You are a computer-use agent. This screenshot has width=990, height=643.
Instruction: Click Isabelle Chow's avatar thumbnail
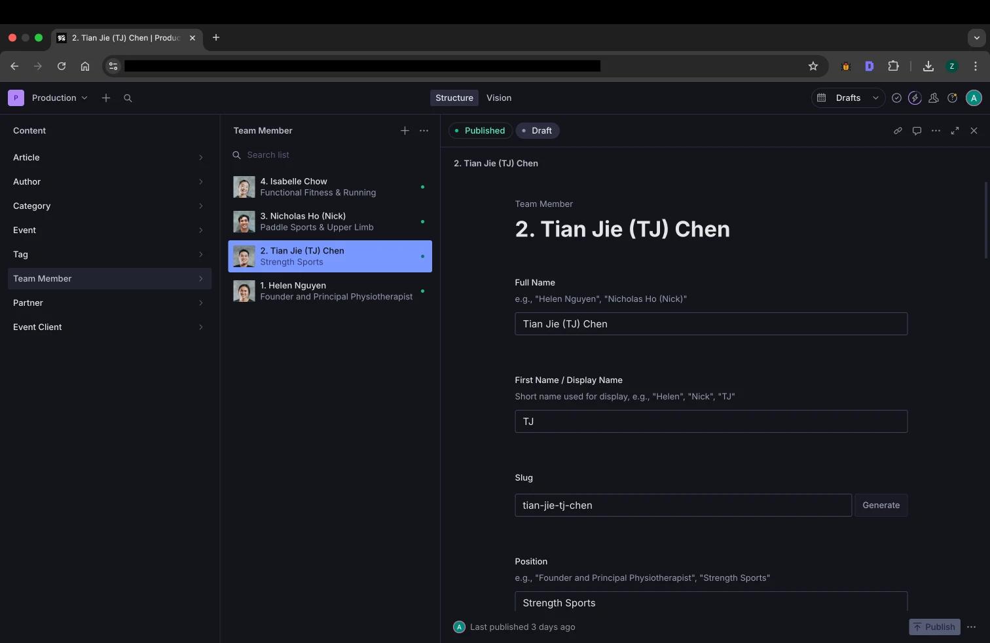244,187
